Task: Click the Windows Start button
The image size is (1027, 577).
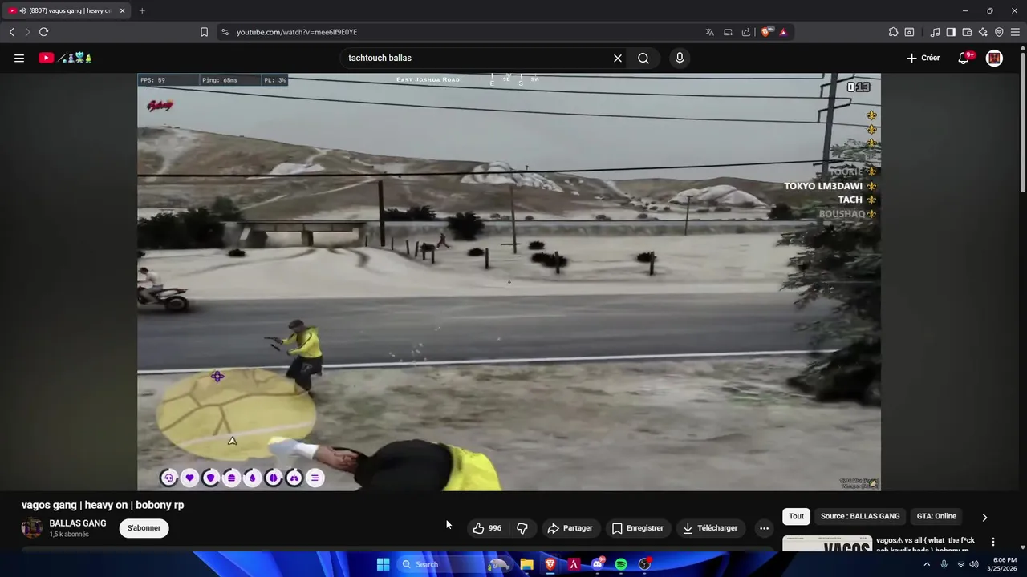Action: coord(383,564)
